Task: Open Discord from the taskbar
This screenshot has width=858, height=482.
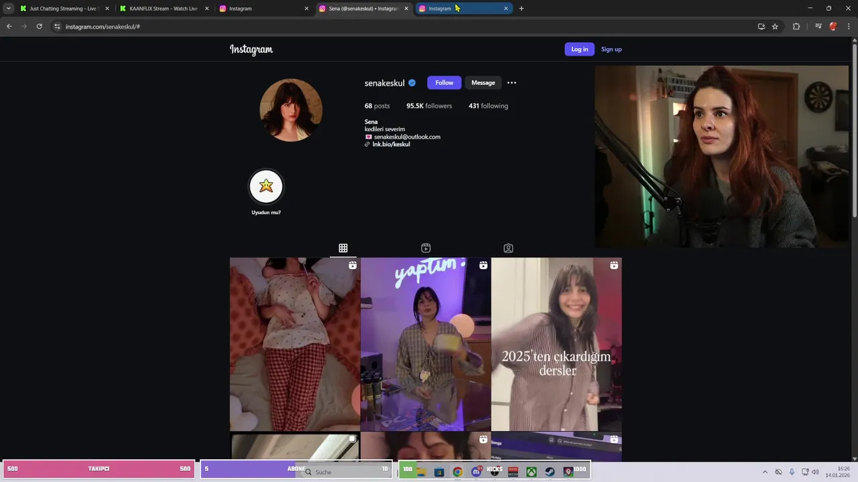Action: point(477,472)
